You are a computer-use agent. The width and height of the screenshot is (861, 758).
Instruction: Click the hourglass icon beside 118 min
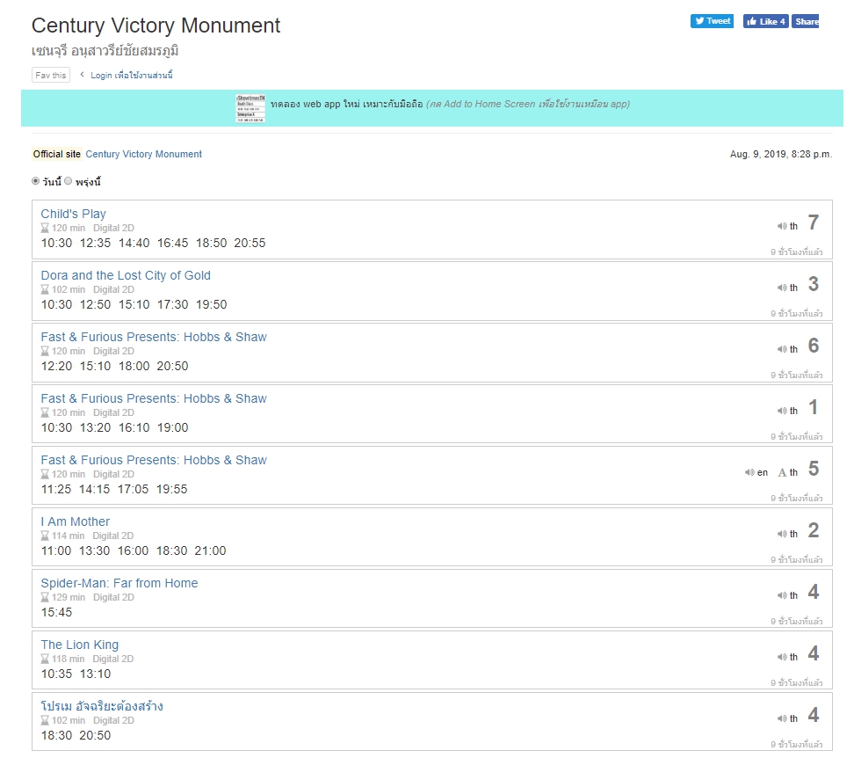(45, 659)
